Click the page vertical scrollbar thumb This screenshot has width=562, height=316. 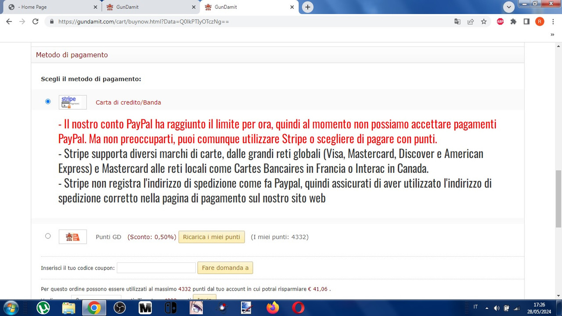coord(558,199)
